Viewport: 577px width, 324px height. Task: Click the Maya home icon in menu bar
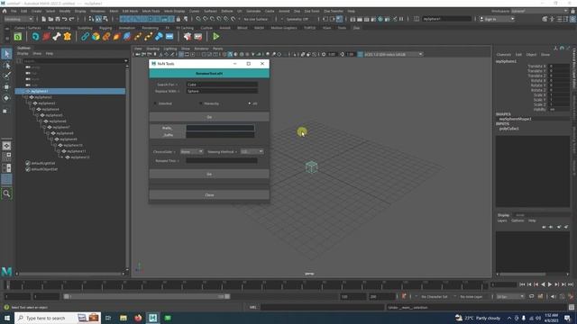tap(5, 11)
